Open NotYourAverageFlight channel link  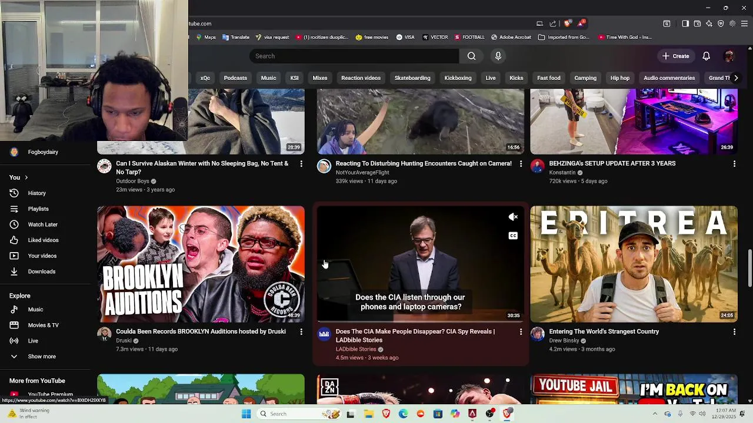coord(362,173)
